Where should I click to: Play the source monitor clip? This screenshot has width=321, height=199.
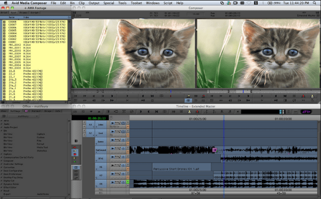[127, 96]
